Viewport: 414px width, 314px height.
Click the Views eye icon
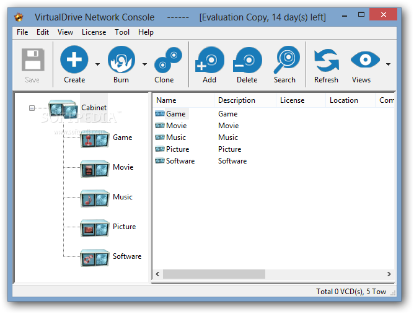tap(365, 59)
